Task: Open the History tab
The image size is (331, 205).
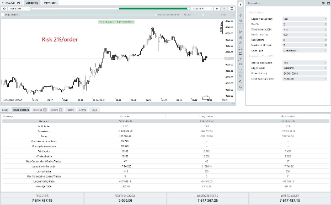Action: pyautogui.click(x=70, y=110)
